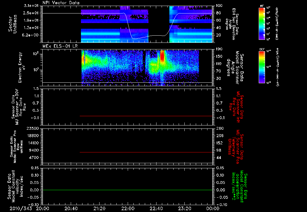Click the "MU Scanner +30V Raw Data" axis title

[19, 107]
